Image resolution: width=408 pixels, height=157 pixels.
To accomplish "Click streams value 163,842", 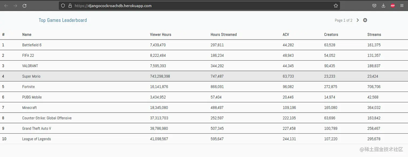I will tap(374, 118).
